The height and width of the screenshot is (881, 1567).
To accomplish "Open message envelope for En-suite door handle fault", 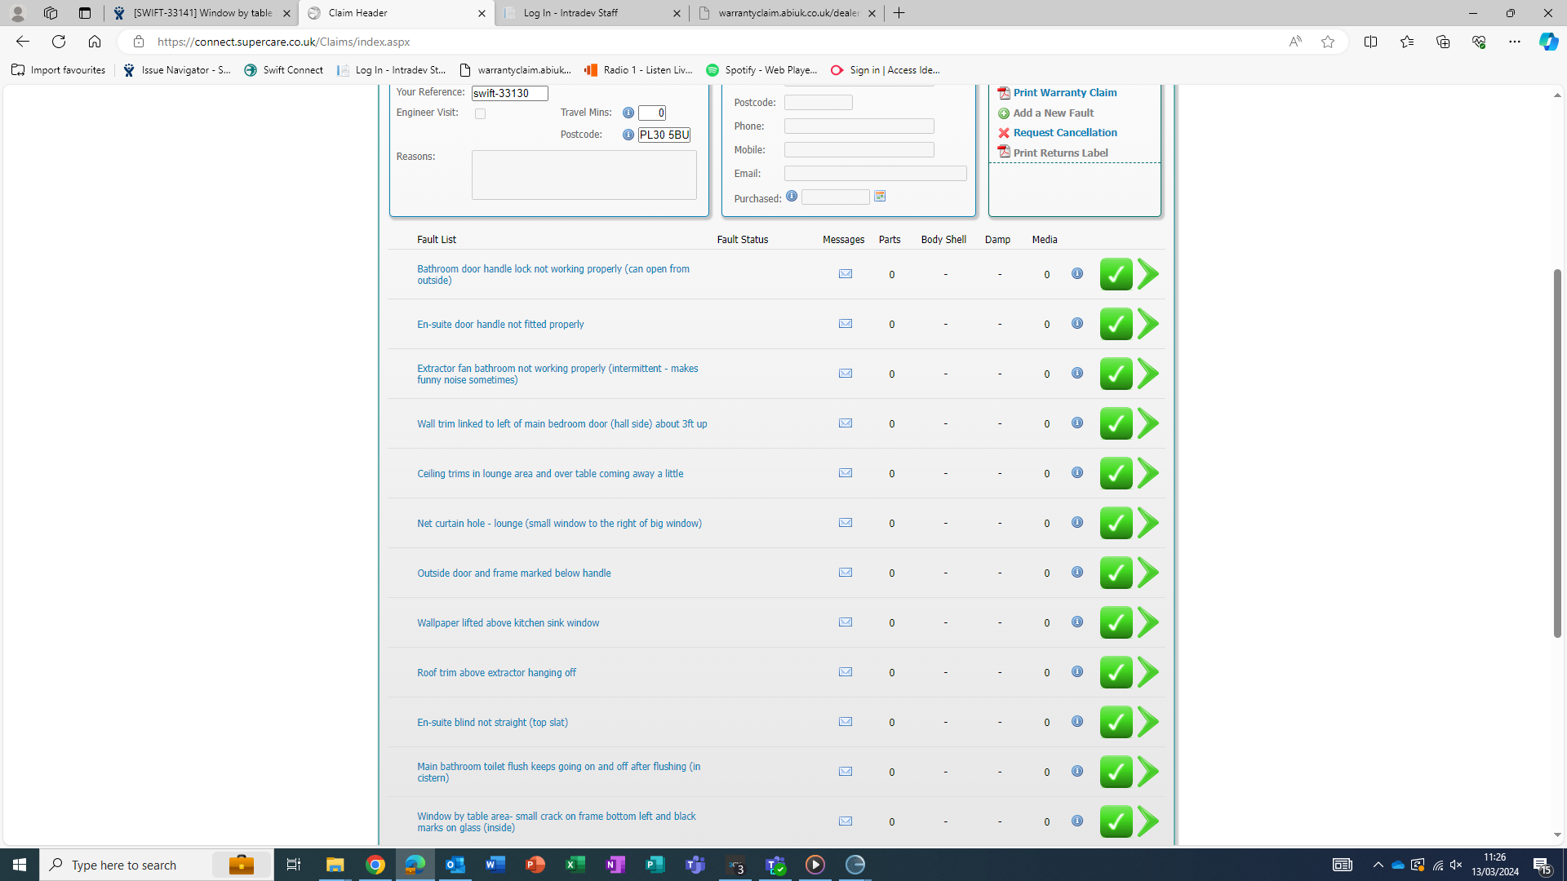I will click(x=846, y=324).
